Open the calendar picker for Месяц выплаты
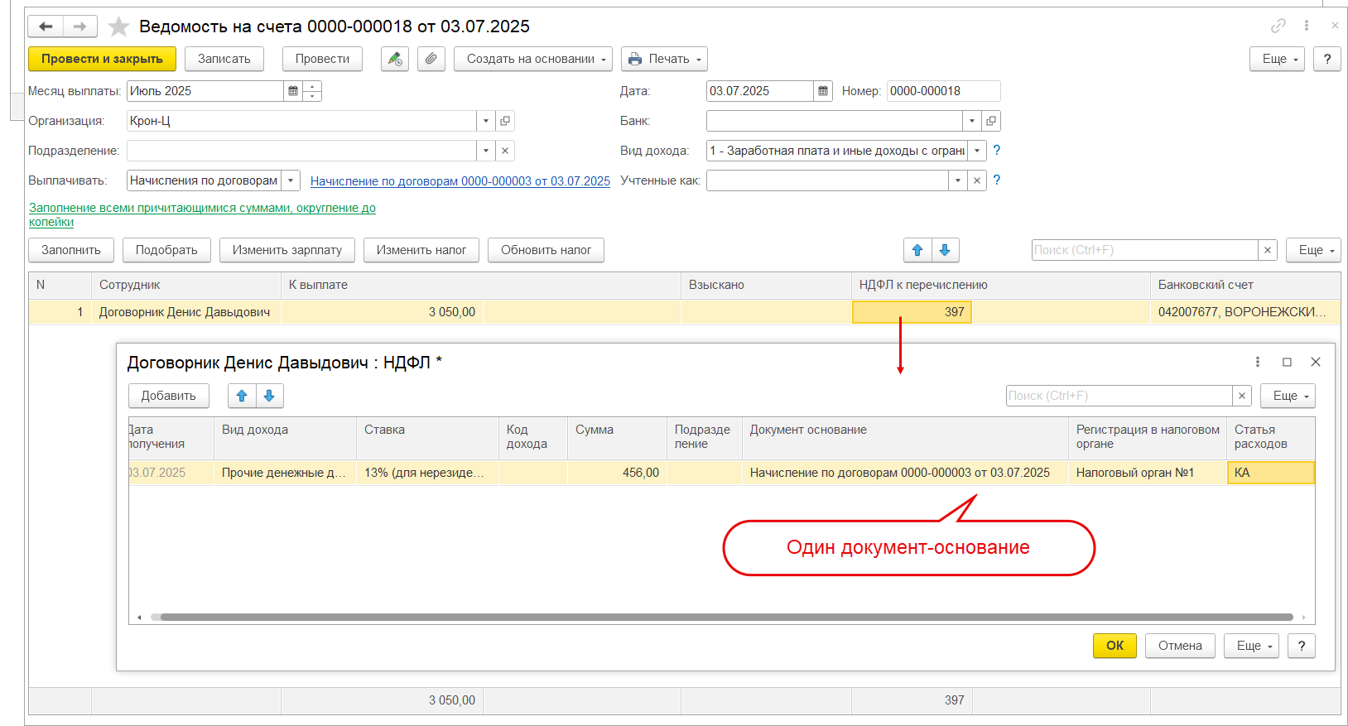The image size is (1348, 726). [x=293, y=91]
